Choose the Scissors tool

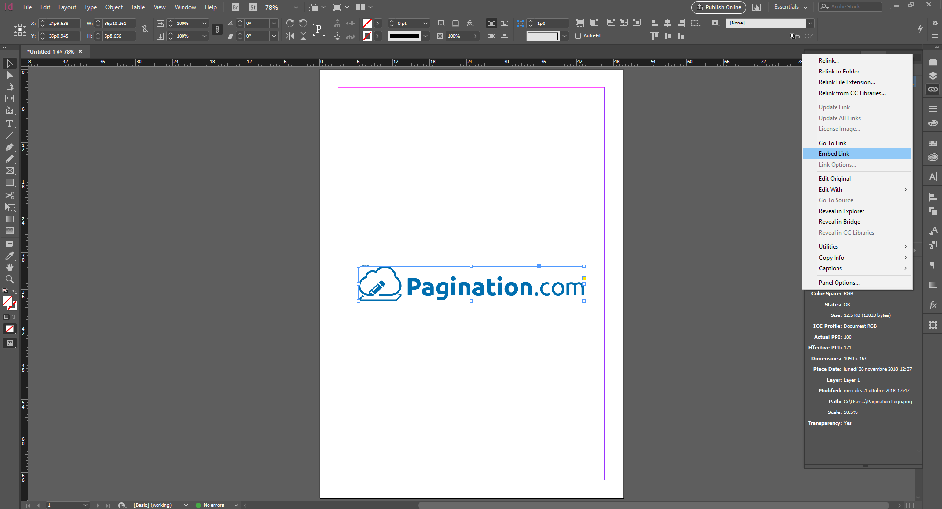[9, 195]
